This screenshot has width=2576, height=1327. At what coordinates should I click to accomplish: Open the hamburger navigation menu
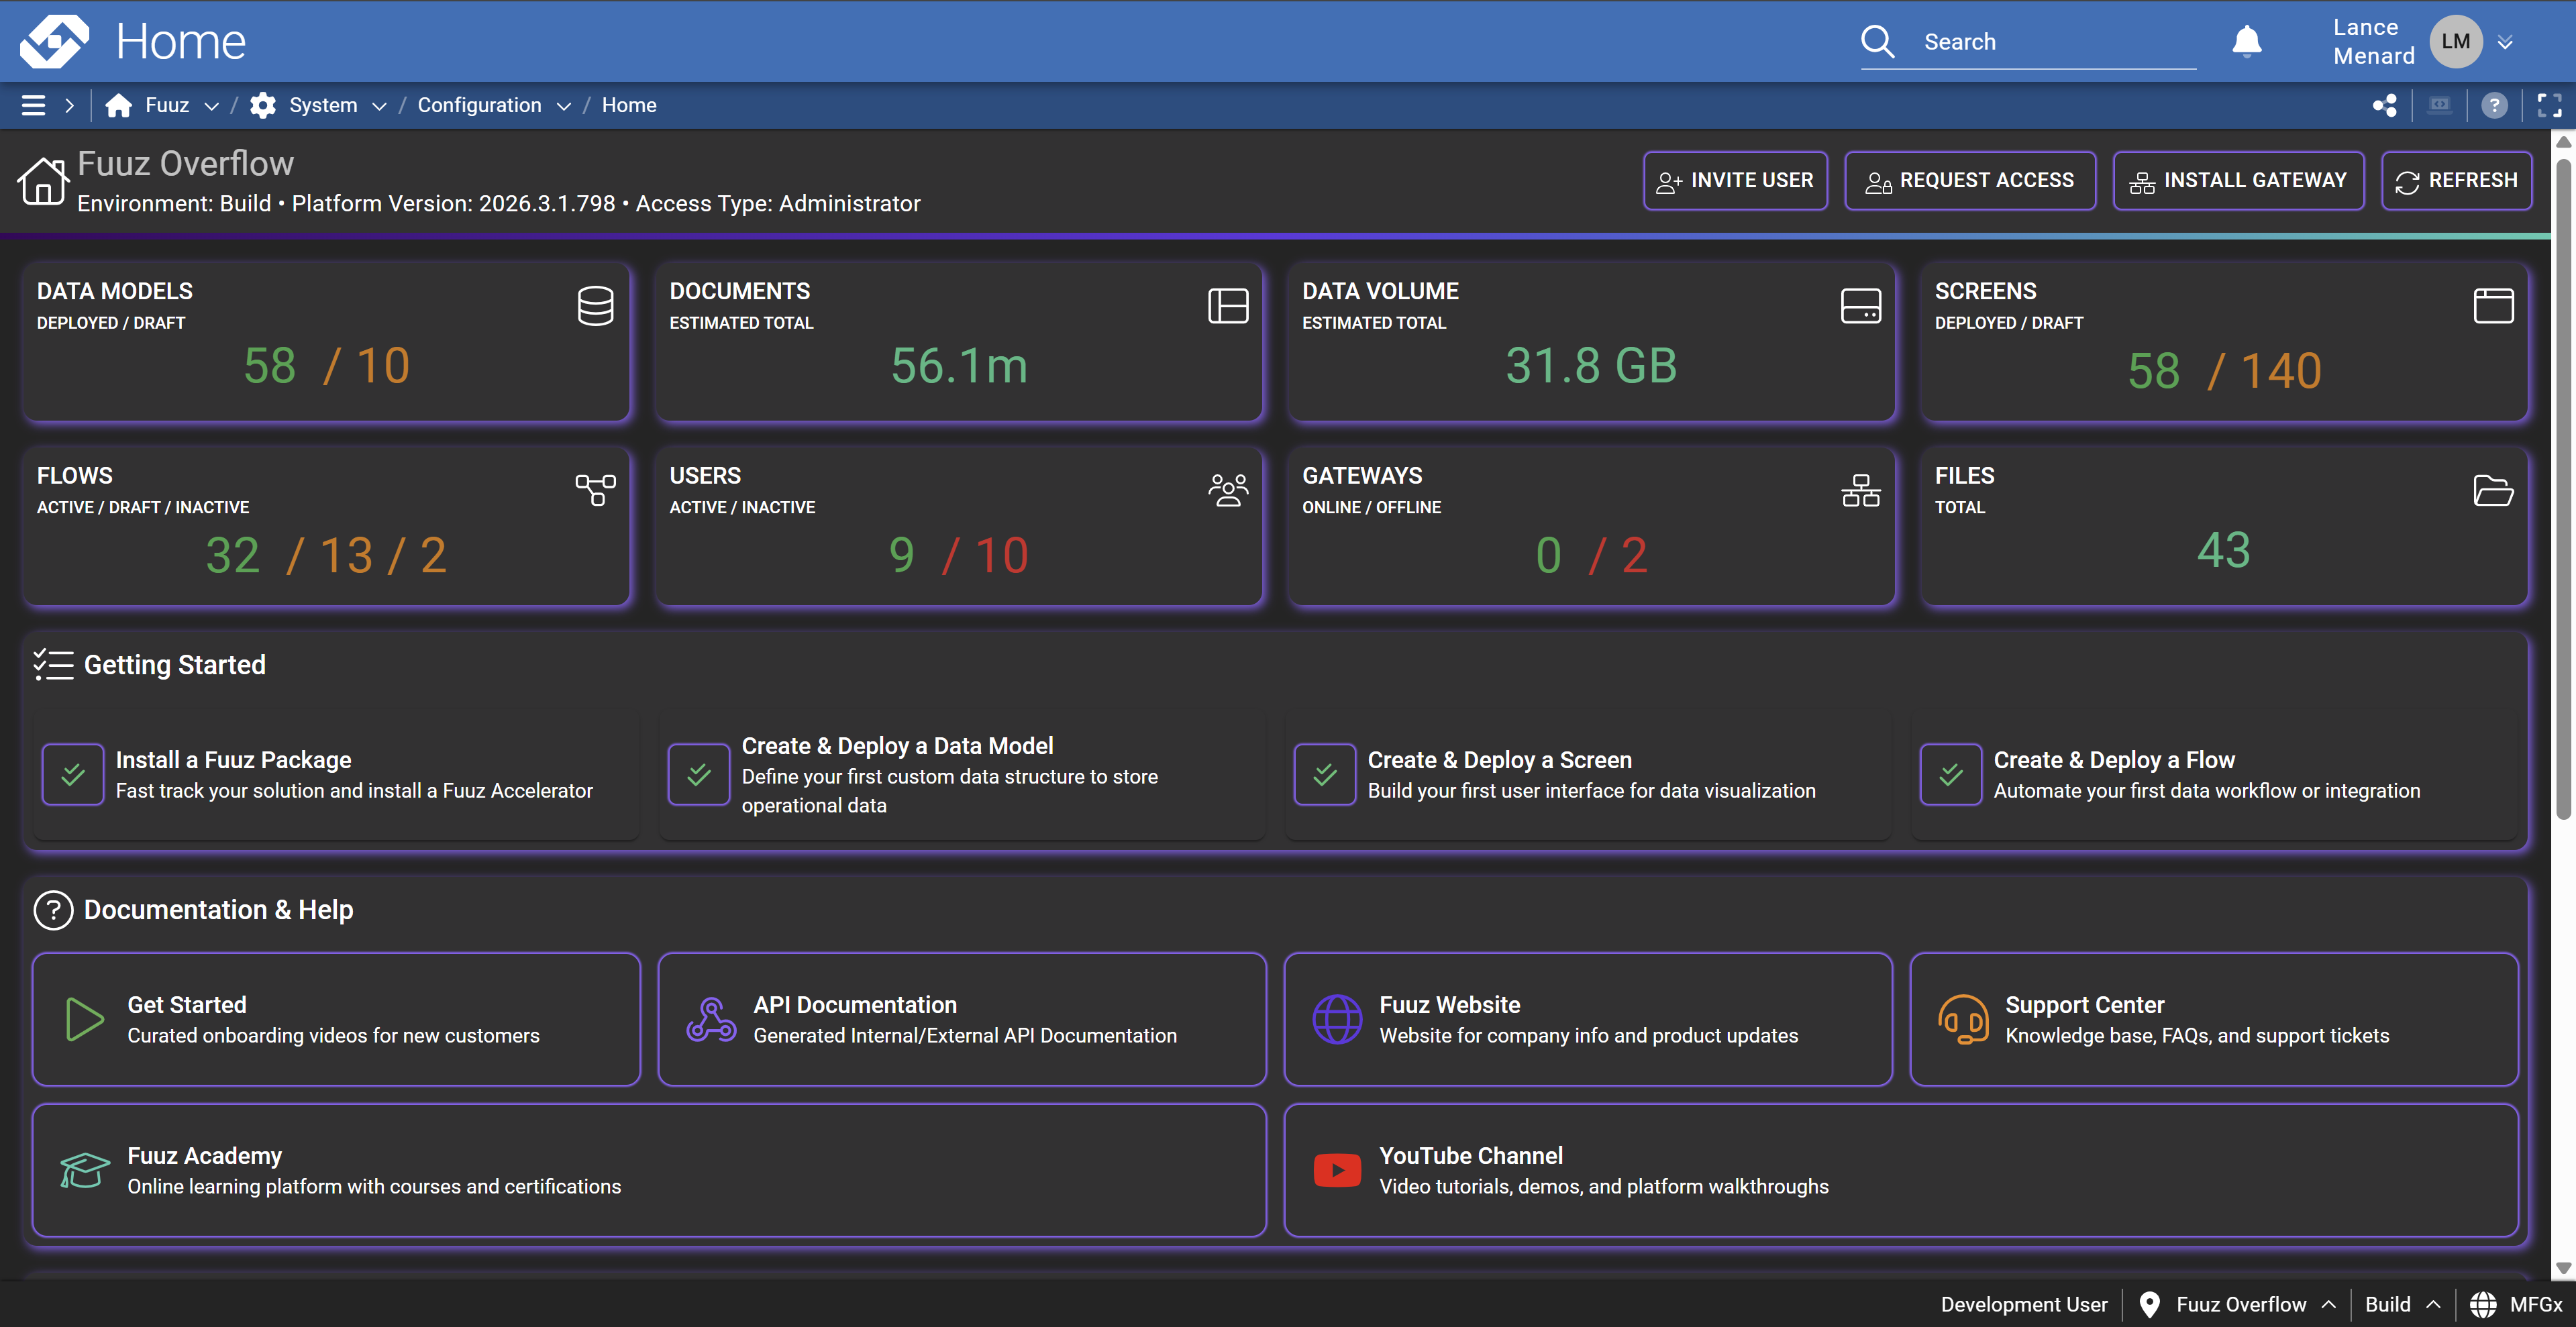(33, 105)
